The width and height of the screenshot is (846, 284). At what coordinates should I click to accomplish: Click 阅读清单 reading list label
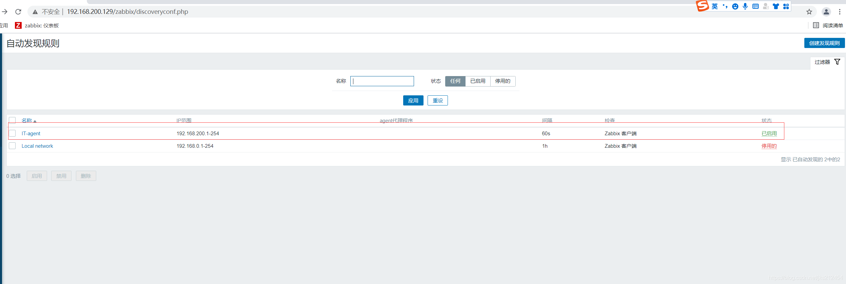pos(832,25)
